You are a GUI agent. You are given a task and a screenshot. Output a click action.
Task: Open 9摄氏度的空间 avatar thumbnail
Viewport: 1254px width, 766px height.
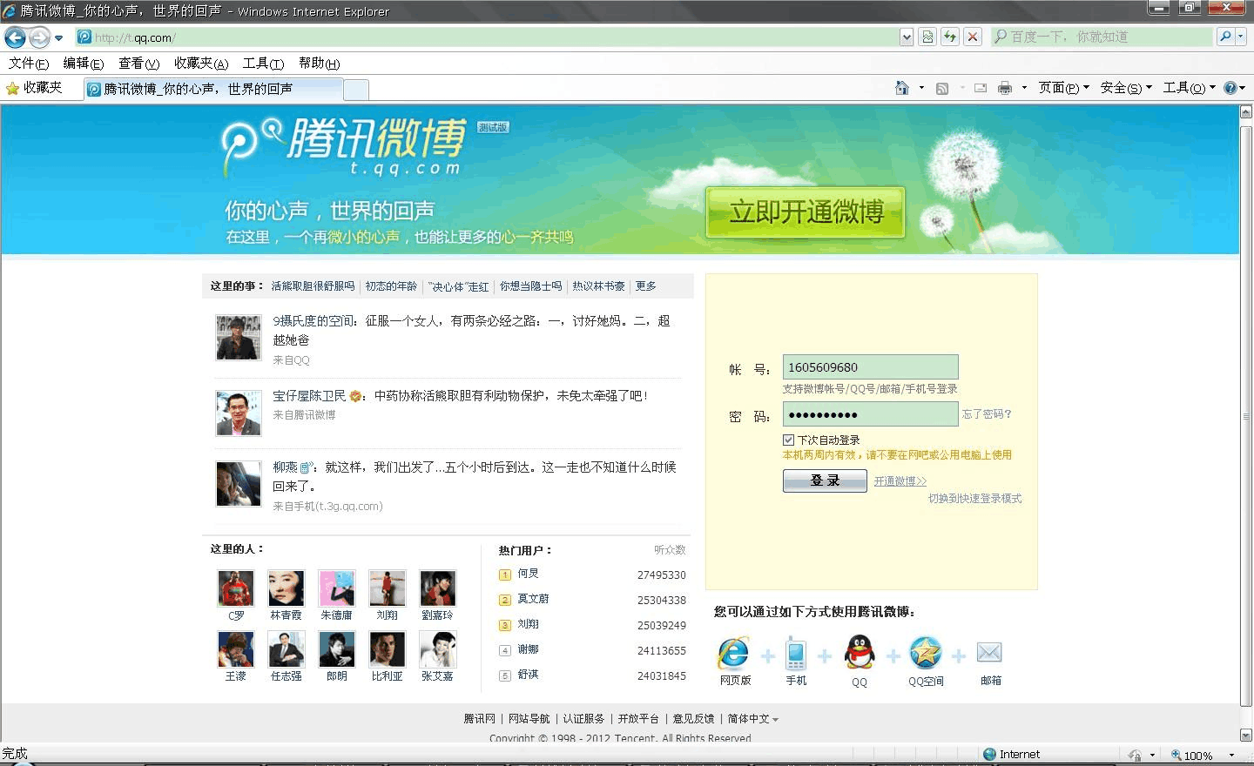(x=239, y=337)
